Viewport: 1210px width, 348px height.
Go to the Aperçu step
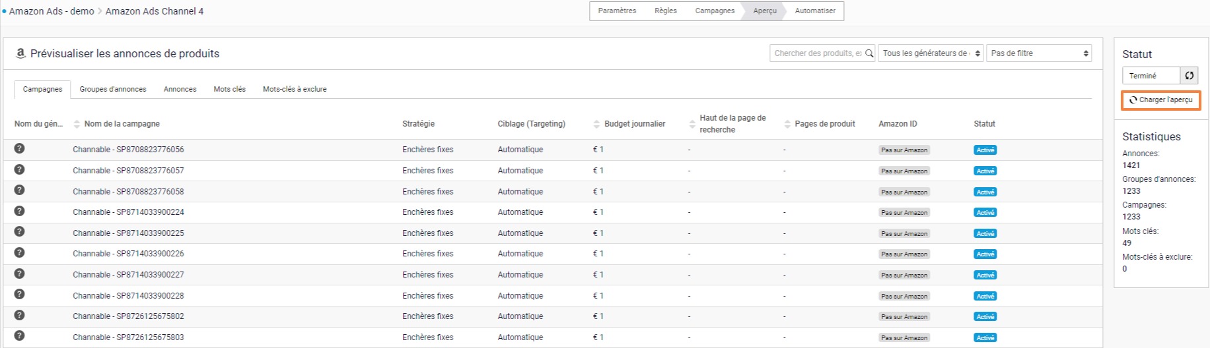click(765, 11)
